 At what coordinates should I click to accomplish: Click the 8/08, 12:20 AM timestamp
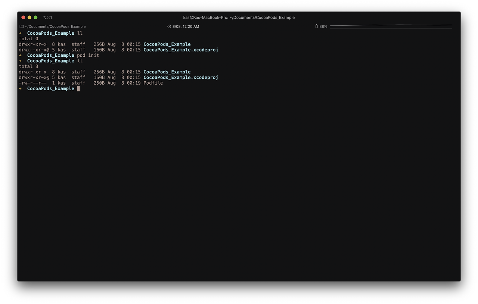pyautogui.click(x=186, y=26)
